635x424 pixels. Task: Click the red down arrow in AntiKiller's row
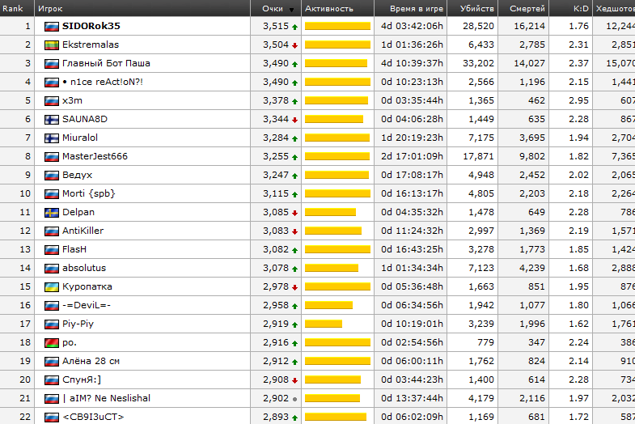click(294, 231)
